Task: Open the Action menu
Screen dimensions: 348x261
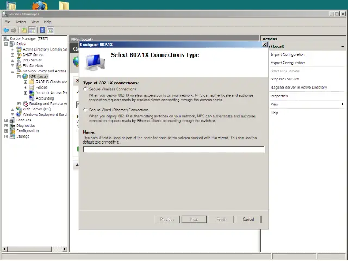Action: 21,22
